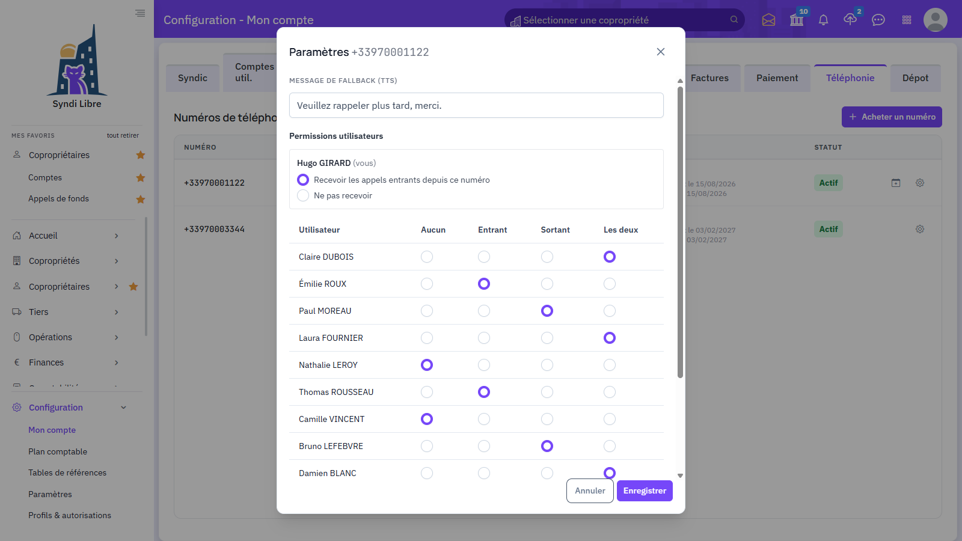Remove Comptes from favorites via star
The image size is (962, 541).
[141, 178]
